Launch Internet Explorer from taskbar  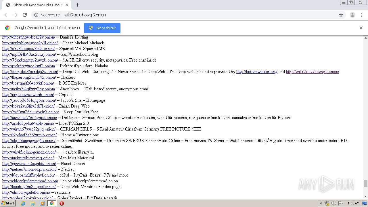point(23,203)
